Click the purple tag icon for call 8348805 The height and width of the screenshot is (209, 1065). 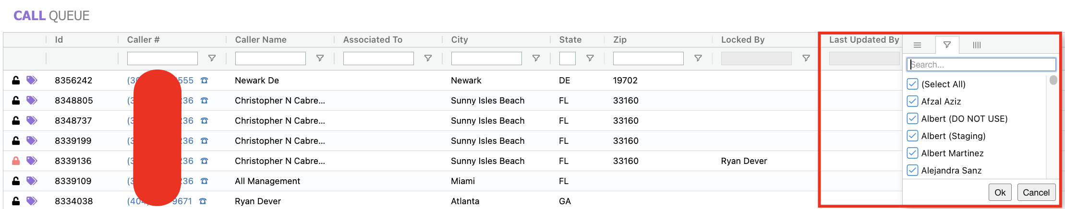pos(32,101)
